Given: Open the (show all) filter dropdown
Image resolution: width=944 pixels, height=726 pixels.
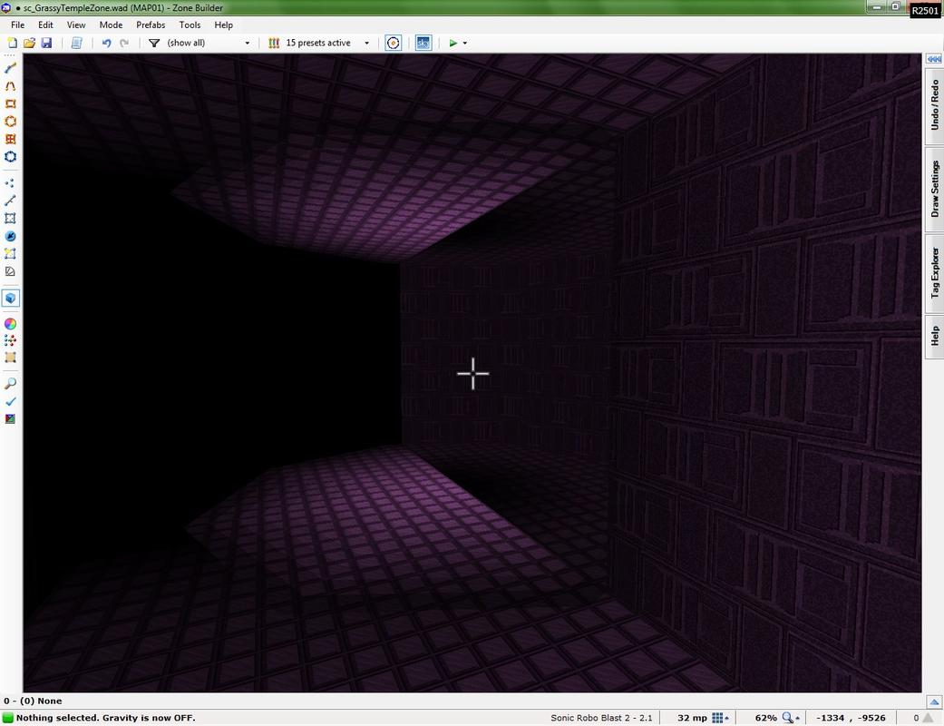Looking at the screenshot, I should [209, 43].
